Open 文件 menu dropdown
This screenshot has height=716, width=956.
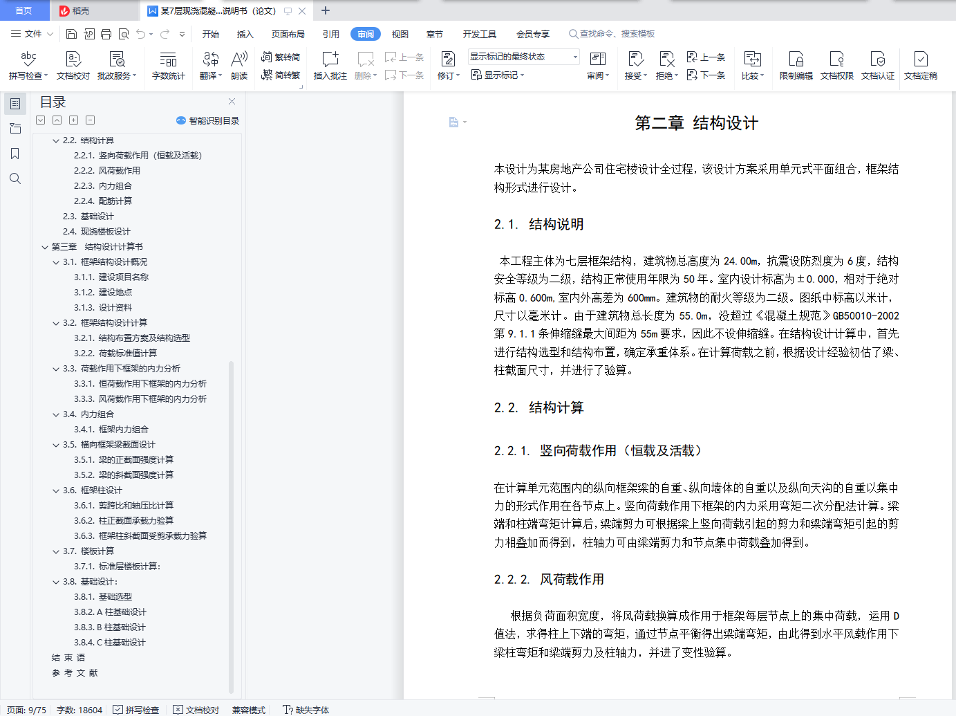point(32,34)
